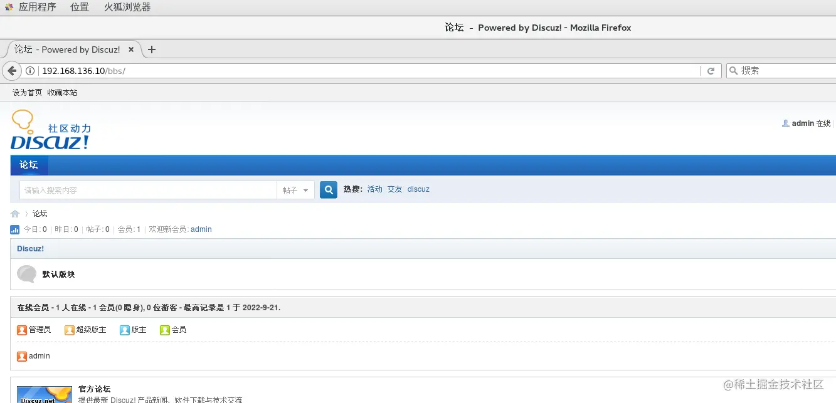Click the address bar showing 192.168.136.10/bbs/
Screen dimensions: 836x403
tap(370, 71)
